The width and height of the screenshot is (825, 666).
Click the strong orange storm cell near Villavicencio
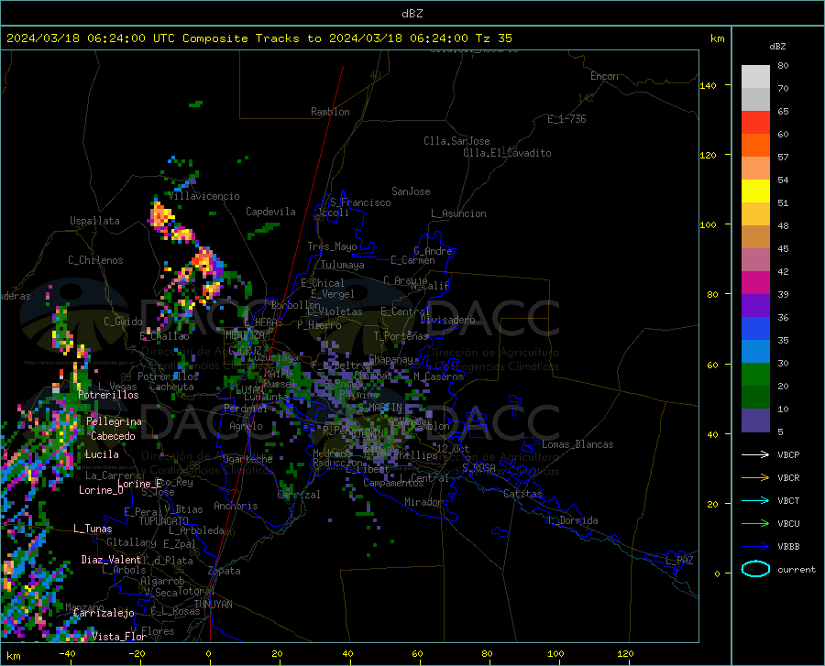click(x=160, y=215)
